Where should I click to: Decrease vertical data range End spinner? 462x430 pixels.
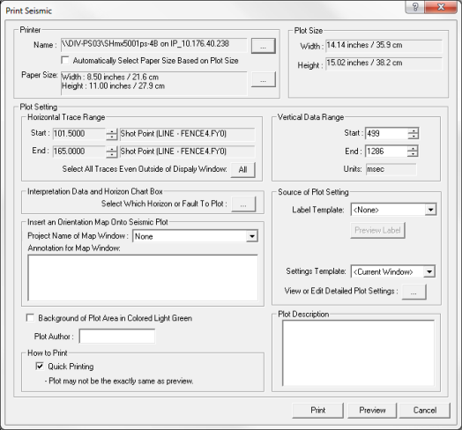[413, 154]
